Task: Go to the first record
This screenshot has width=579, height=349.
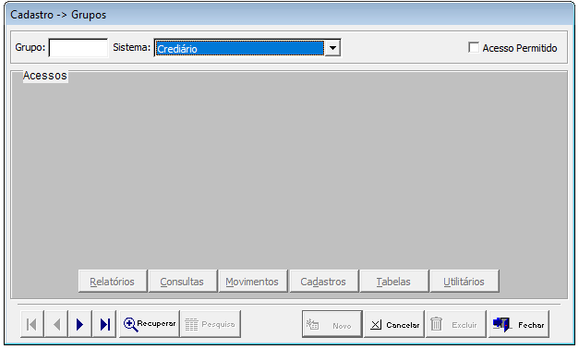Action: (32, 324)
